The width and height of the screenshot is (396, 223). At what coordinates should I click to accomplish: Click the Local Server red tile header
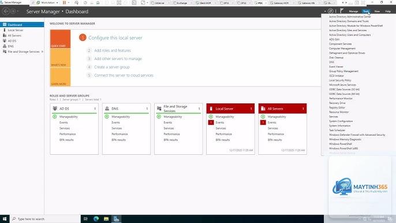click(x=230, y=109)
